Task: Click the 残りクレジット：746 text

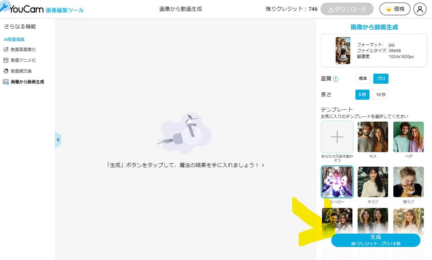Action: click(291, 9)
